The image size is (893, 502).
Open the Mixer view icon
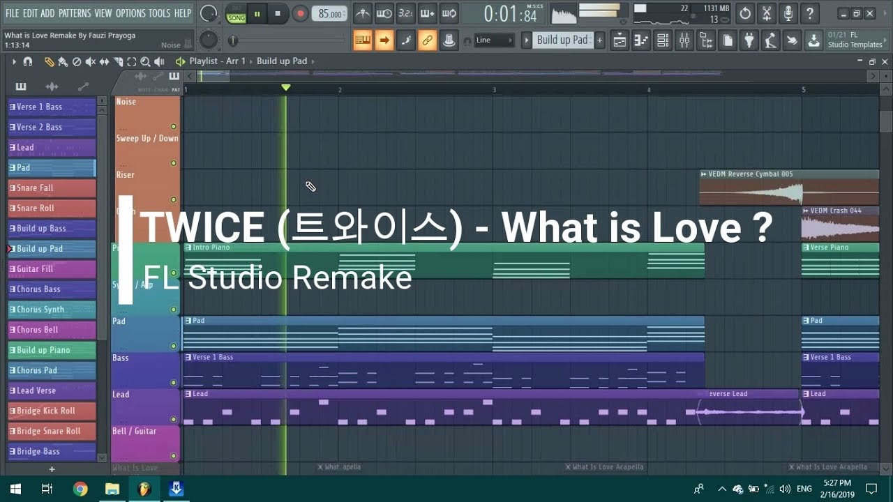click(684, 40)
